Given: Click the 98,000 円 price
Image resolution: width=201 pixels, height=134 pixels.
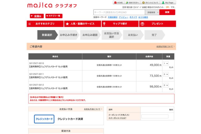Looking at the screenshot, I should click(x=155, y=87).
